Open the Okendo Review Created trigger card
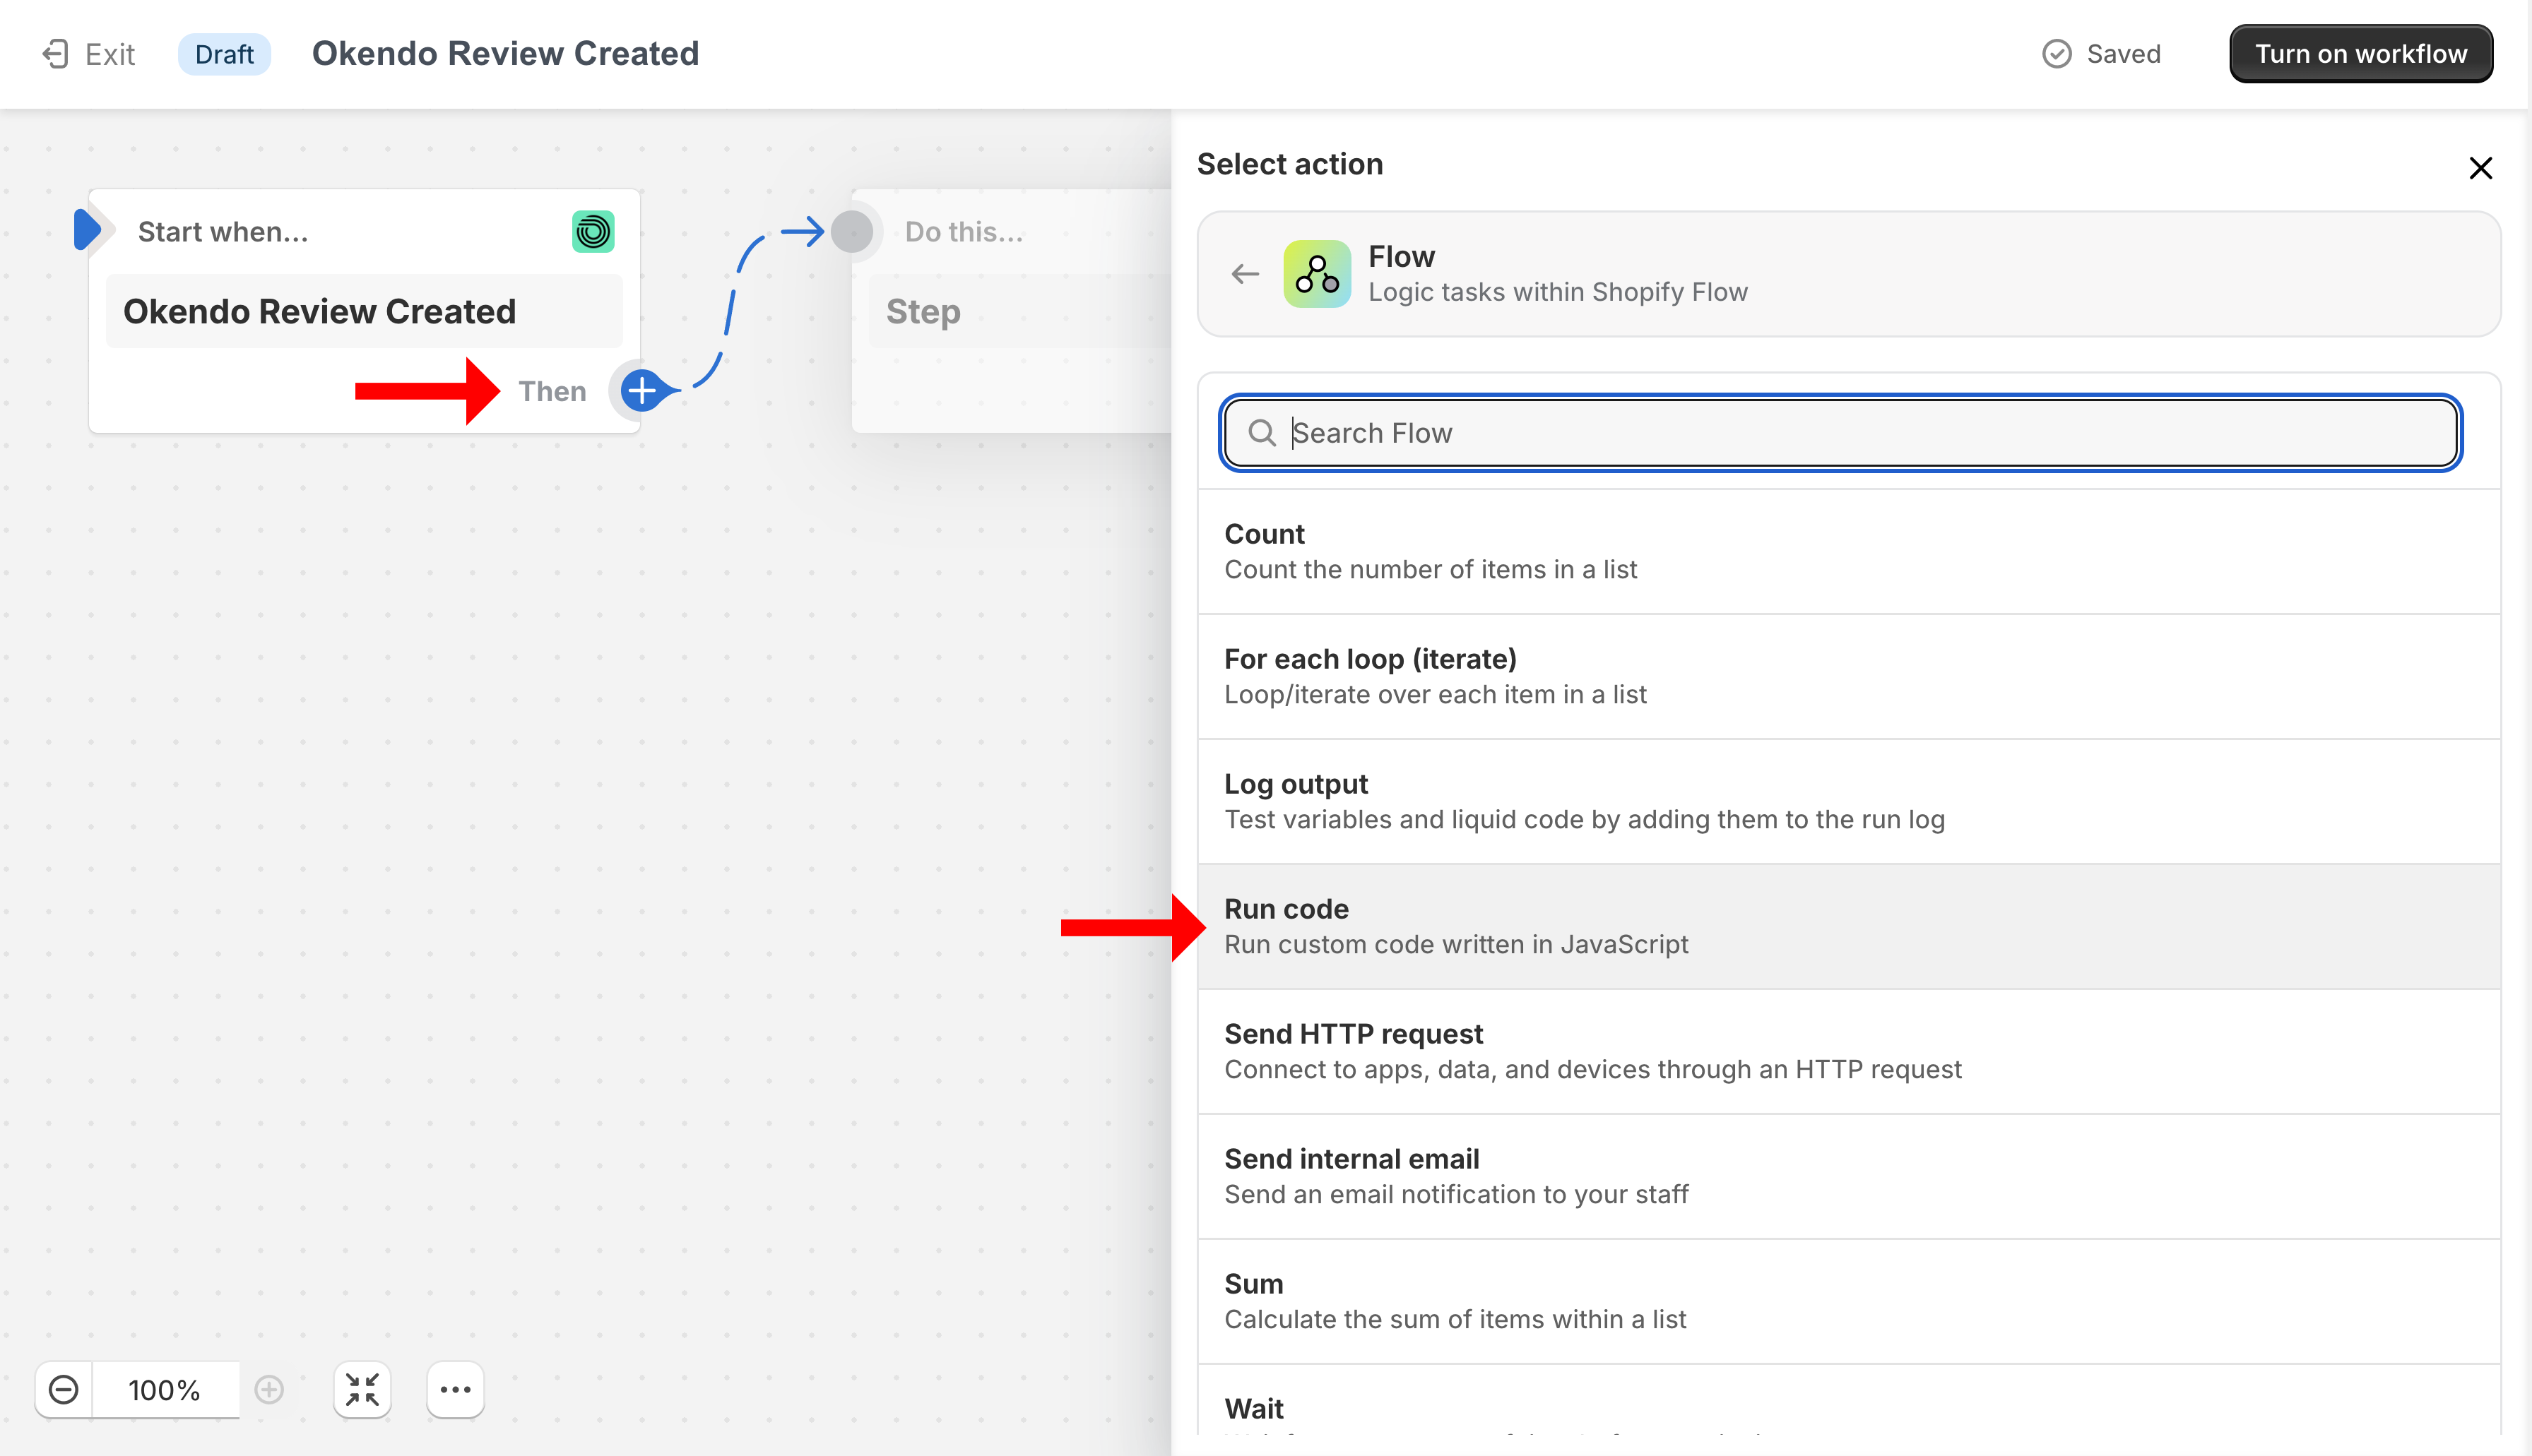The width and height of the screenshot is (2532, 1456). pyautogui.click(x=364, y=312)
